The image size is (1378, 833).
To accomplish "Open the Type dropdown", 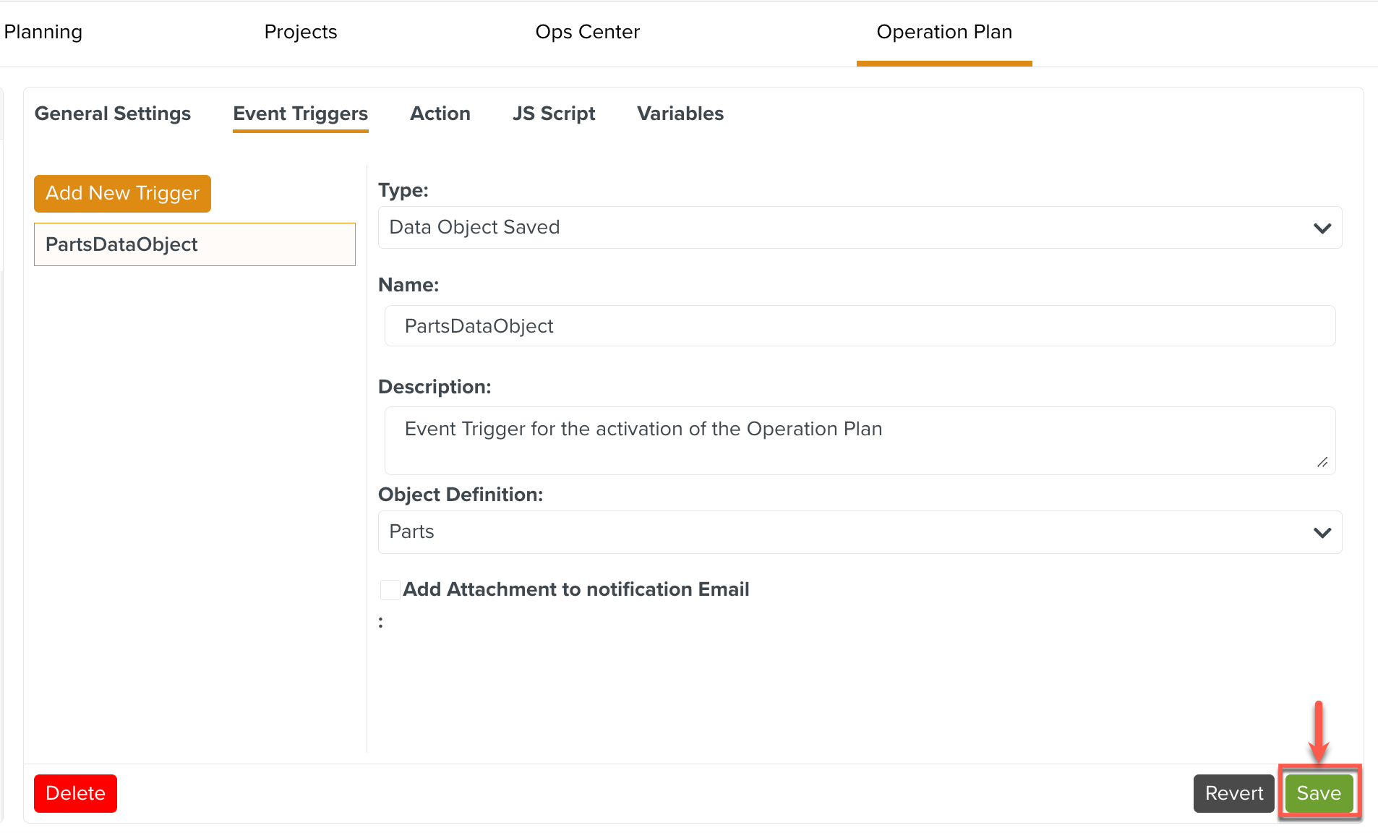I will tap(859, 228).
